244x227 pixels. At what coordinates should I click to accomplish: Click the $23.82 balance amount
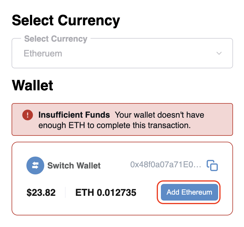(41, 193)
